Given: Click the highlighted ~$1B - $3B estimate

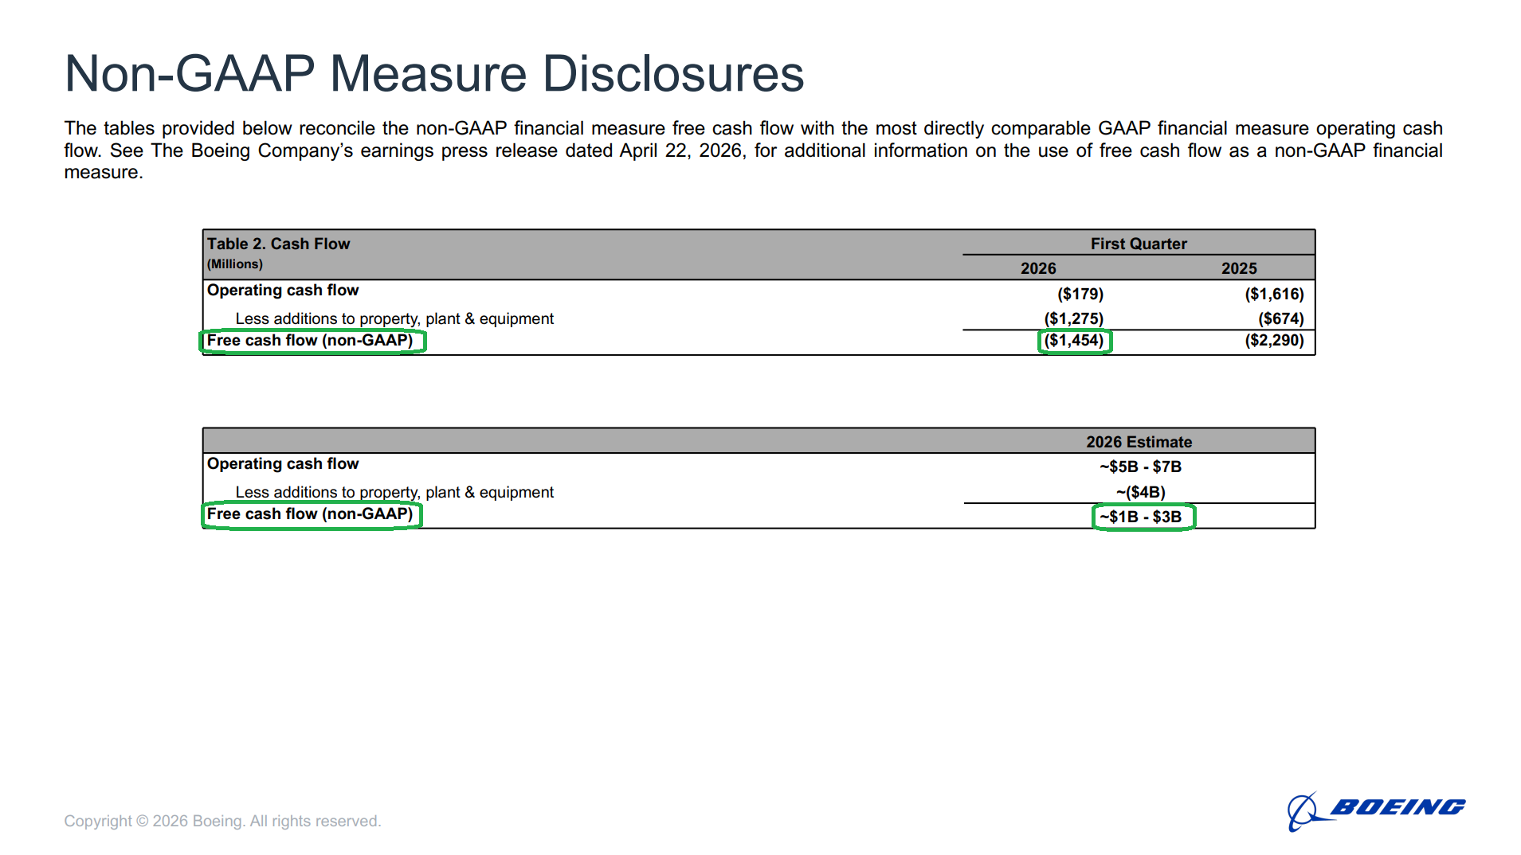Looking at the screenshot, I should (x=1141, y=517).
